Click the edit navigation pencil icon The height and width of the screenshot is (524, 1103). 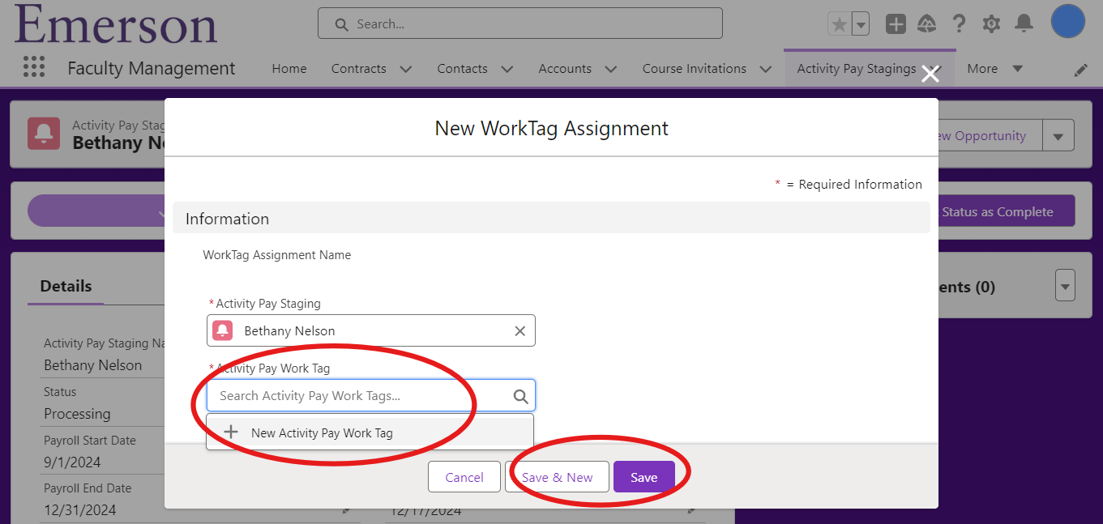coord(1080,70)
